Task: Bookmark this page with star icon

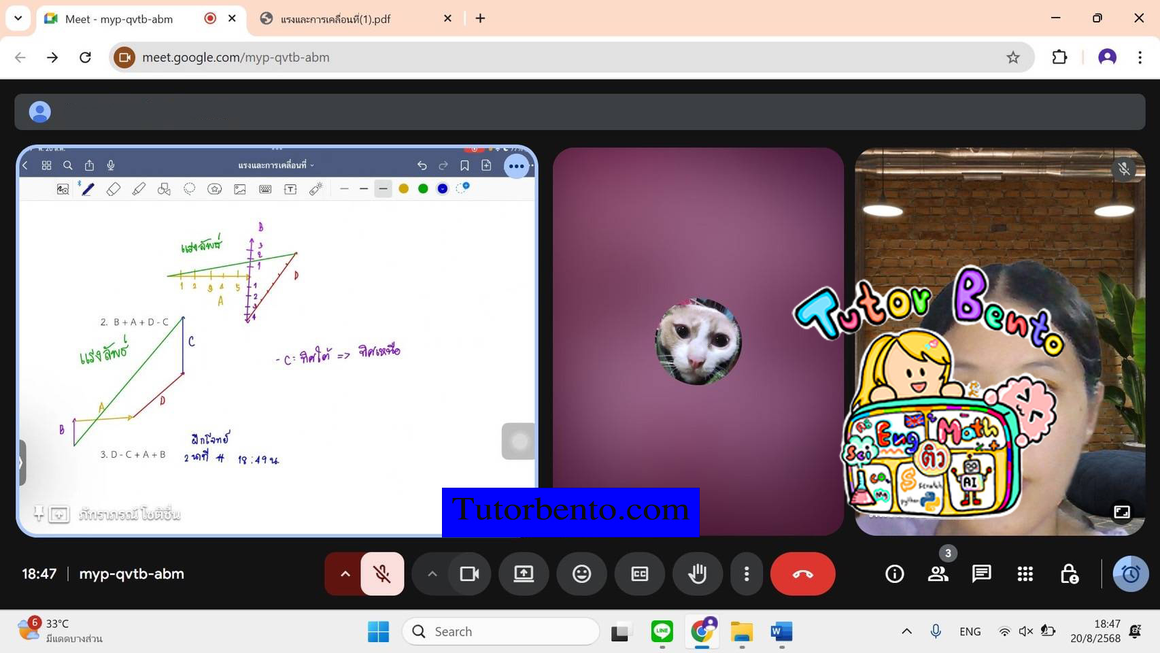Action: (x=1013, y=57)
